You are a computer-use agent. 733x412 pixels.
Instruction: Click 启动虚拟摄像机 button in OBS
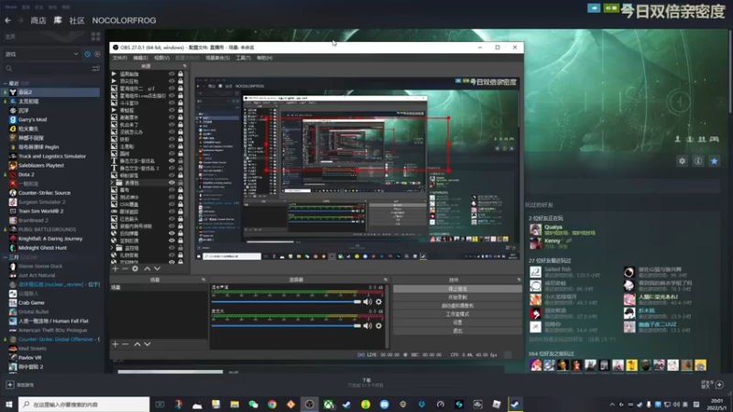point(457,306)
